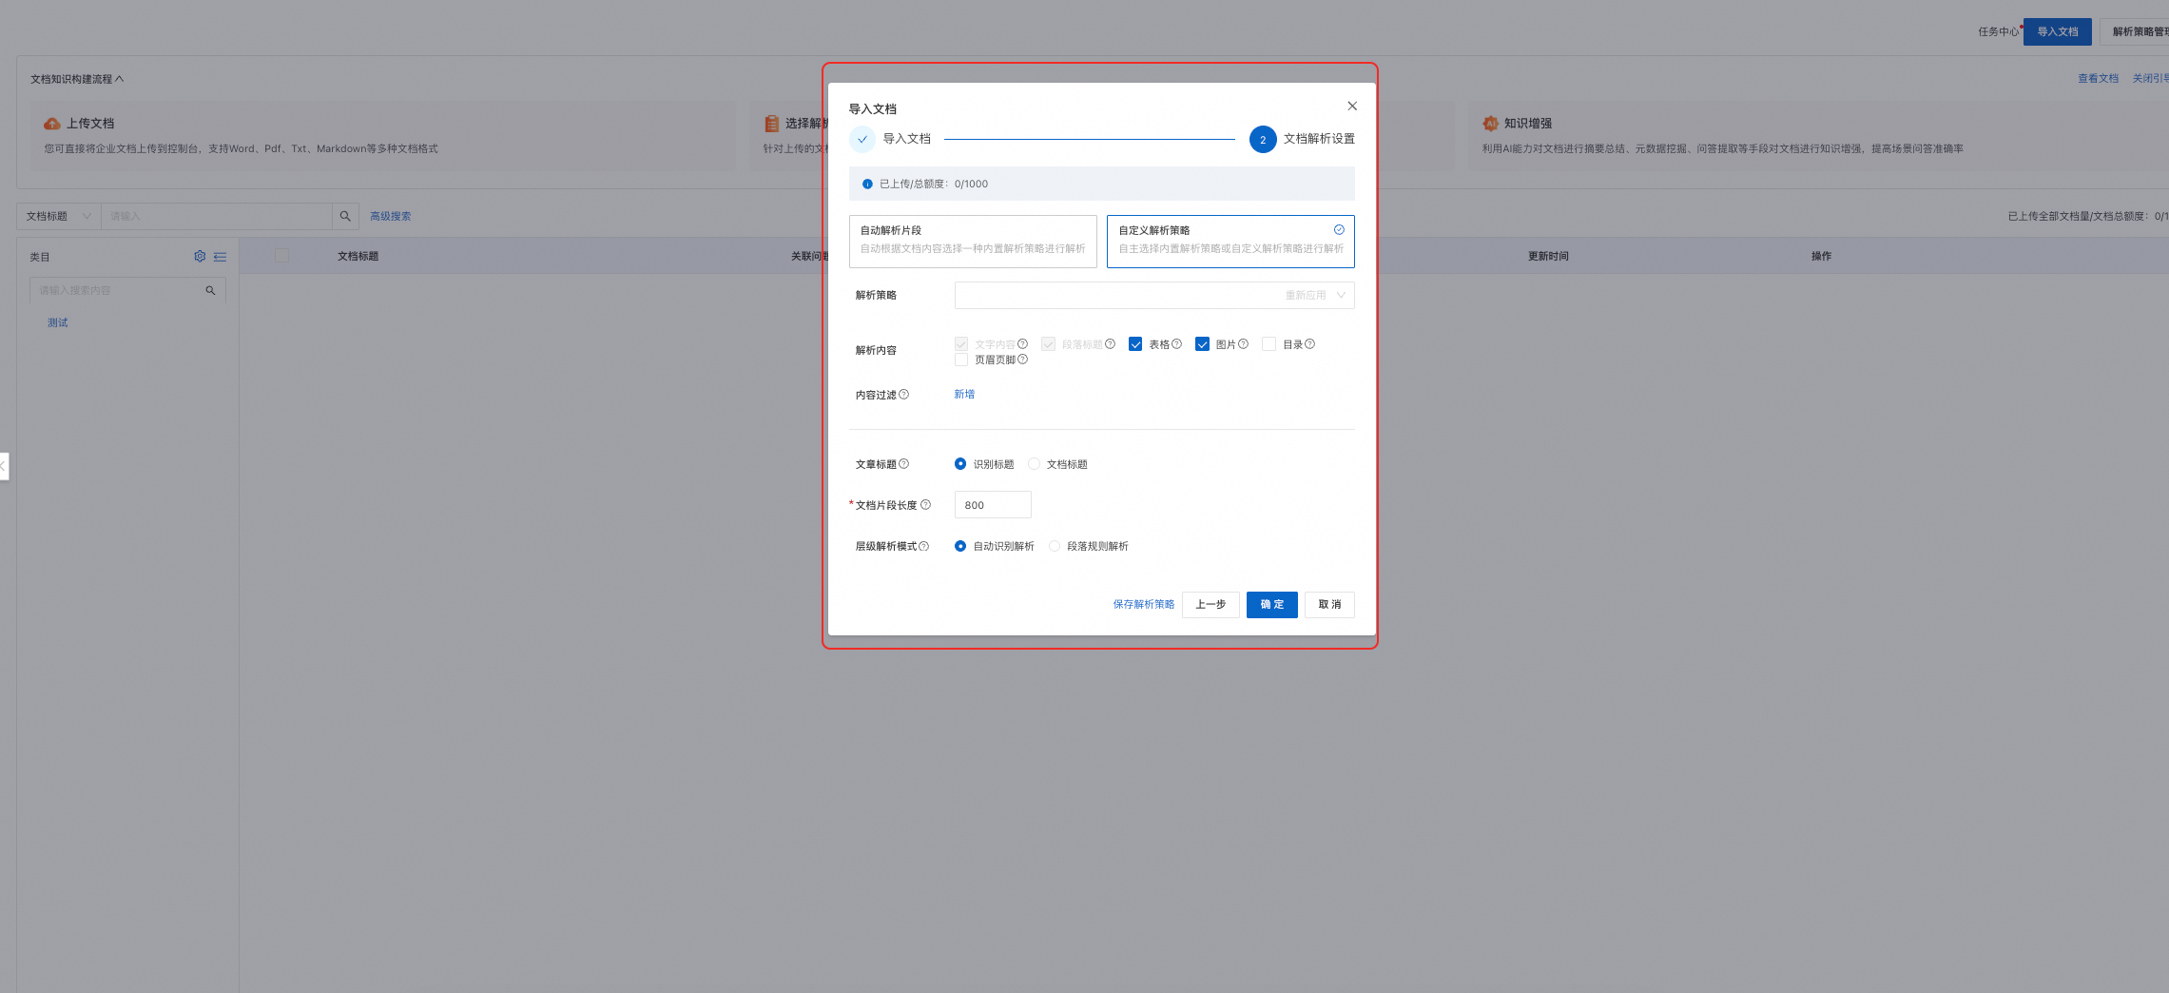Click the 查看文档 link
Viewport: 2169px width, 993px height.
click(x=2098, y=78)
